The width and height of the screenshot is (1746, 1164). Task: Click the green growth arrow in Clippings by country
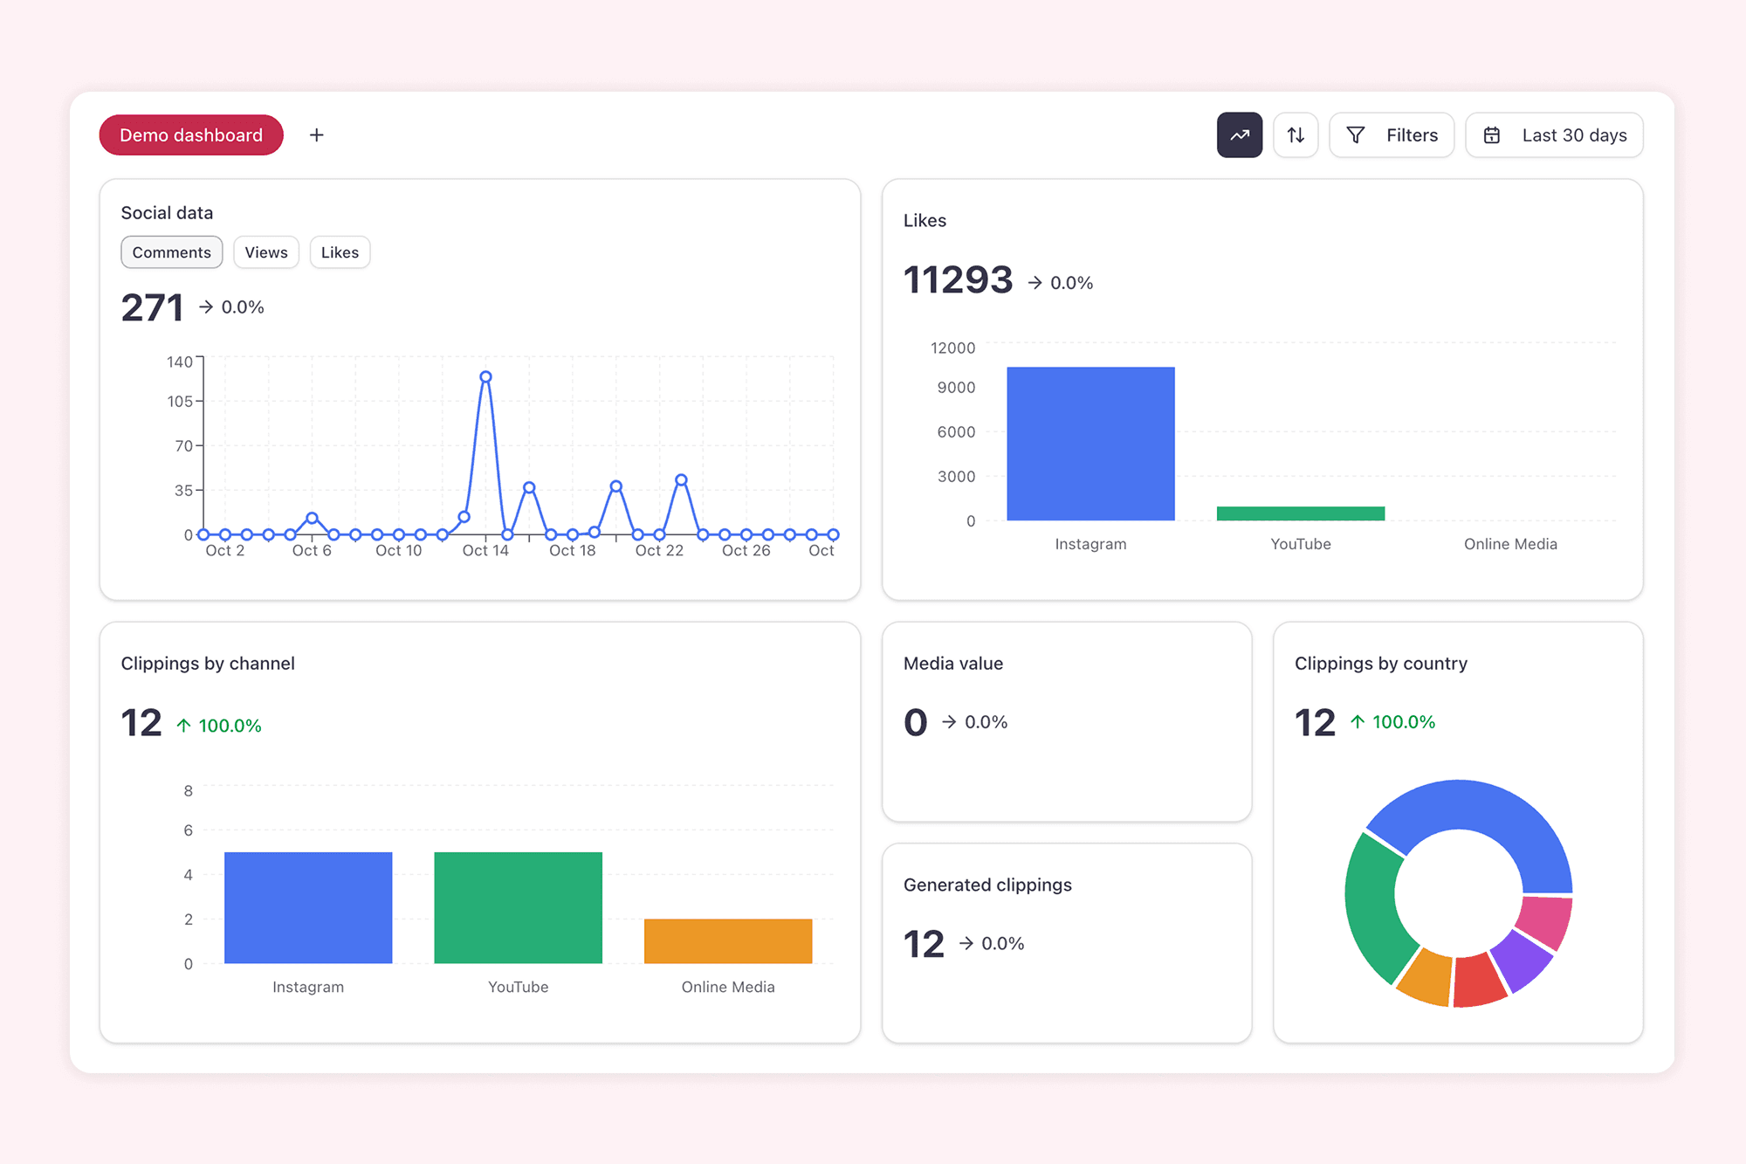tap(1357, 722)
